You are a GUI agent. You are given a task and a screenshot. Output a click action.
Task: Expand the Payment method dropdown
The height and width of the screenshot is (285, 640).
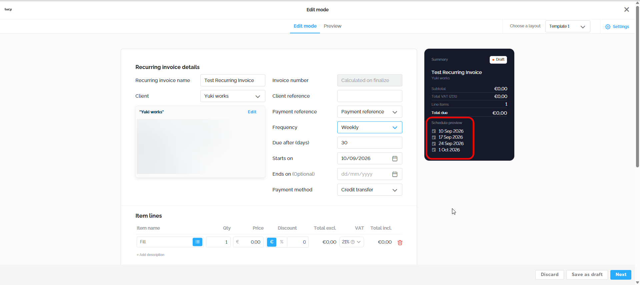370,190
